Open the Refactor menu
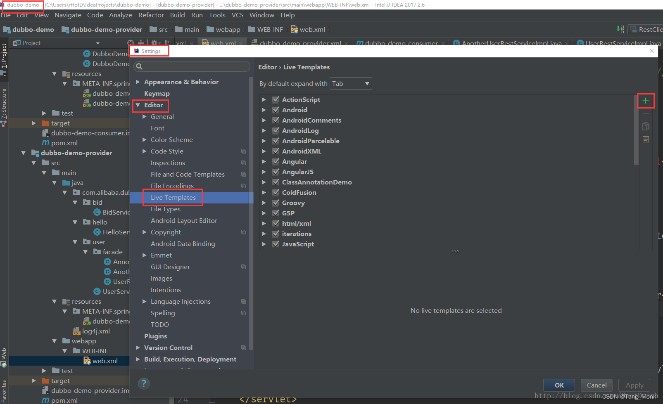This screenshot has height=404, width=663. click(151, 15)
